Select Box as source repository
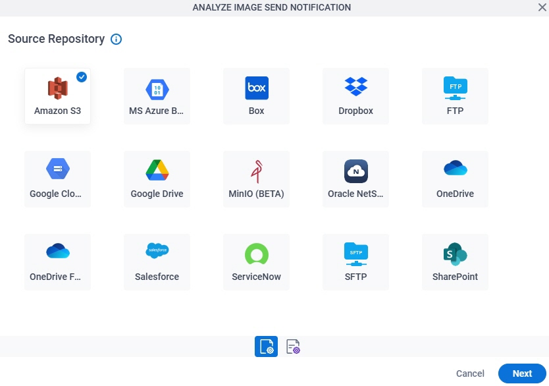The width and height of the screenshot is (549, 386). (256, 96)
